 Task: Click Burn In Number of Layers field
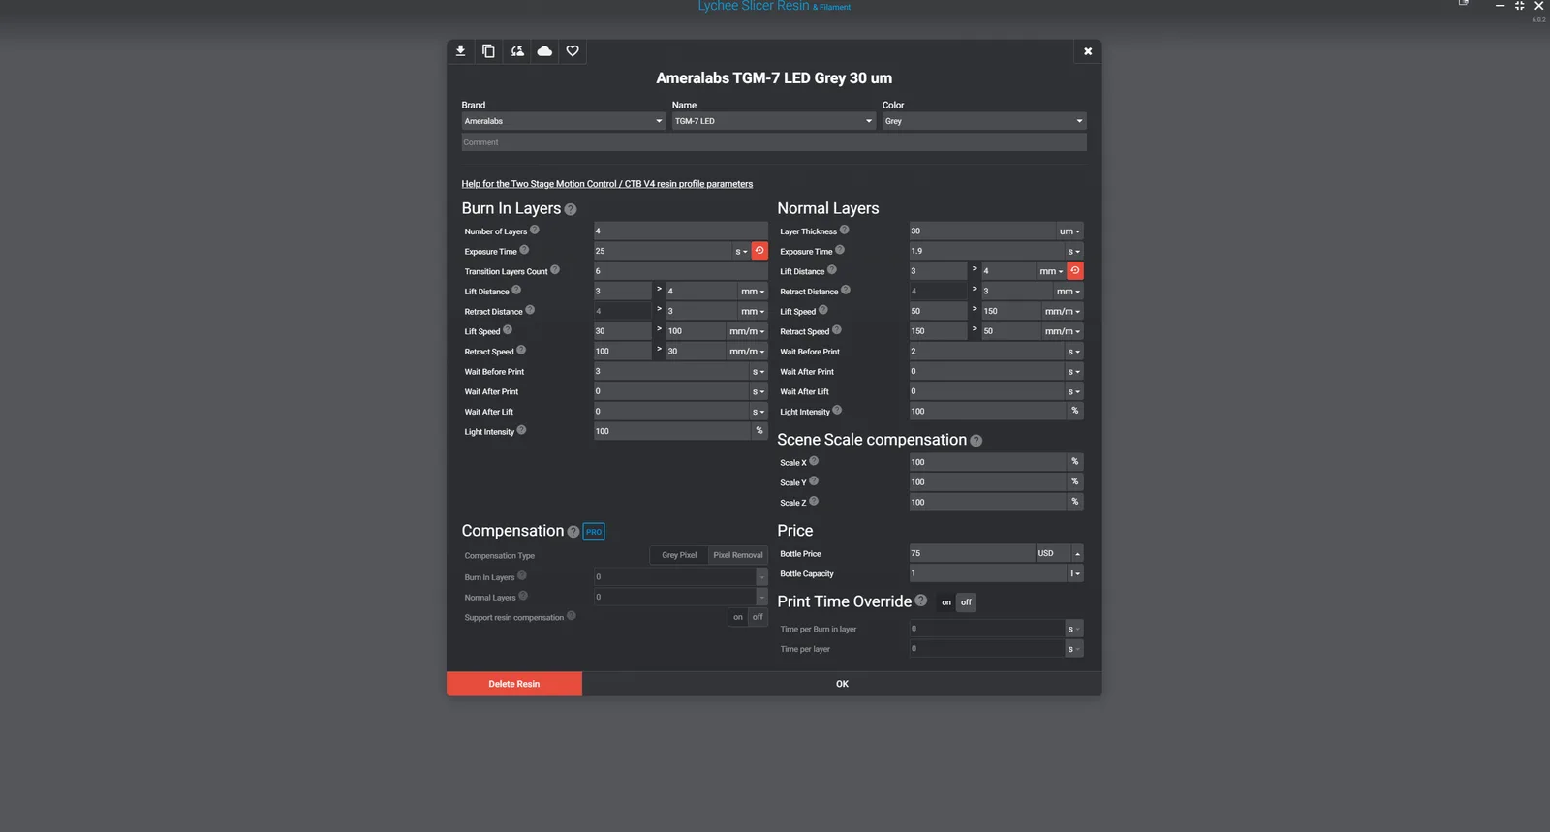pyautogui.click(x=681, y=231)
